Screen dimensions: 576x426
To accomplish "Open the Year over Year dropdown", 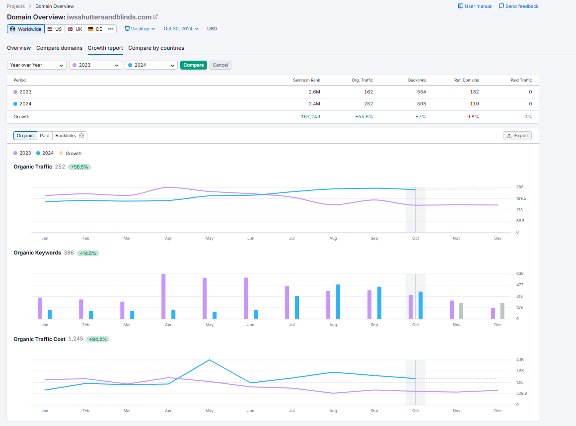I will (x=37, y=65).
